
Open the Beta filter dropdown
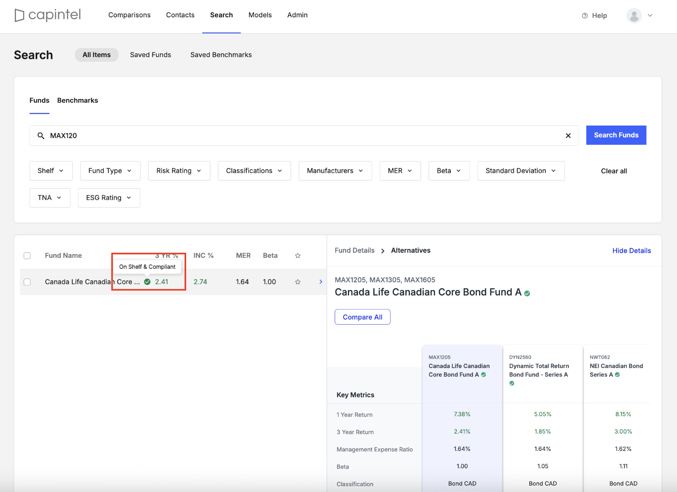tap(449, 171)
